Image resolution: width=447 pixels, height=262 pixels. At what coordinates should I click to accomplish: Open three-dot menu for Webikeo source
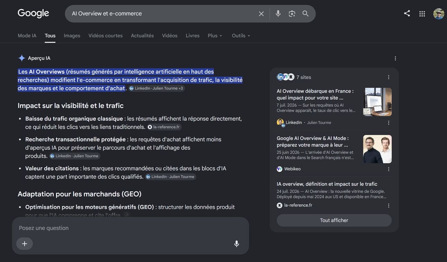point(388,169)
